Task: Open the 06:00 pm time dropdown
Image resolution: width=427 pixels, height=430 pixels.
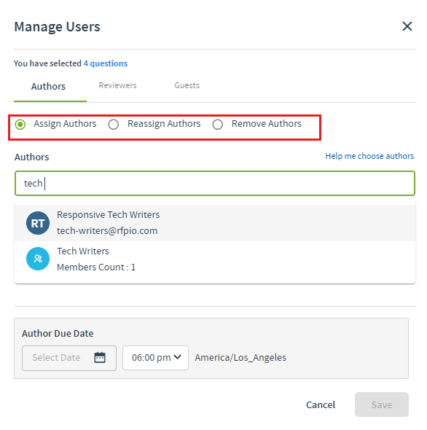Action: [155, 358]
